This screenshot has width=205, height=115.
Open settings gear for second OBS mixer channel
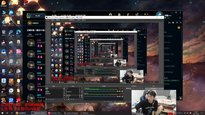pos(122,97)
